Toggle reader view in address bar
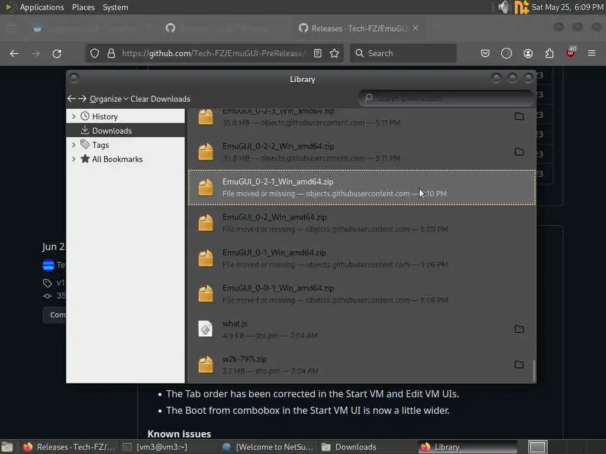Image resolution: width=606 pixels, height=454 pixels. tap(318, 53)
